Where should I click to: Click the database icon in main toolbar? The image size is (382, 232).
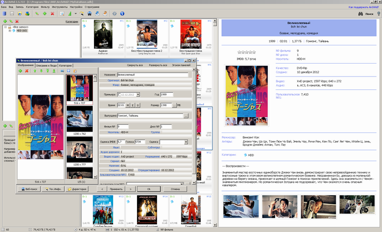(4, 14)
